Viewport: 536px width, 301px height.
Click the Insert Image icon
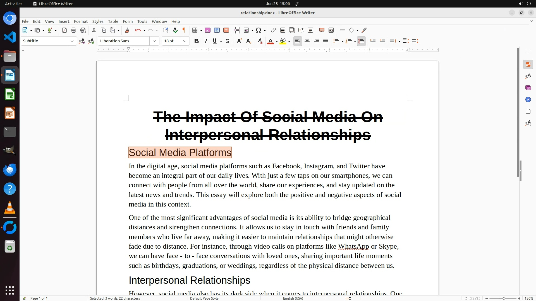coord(208,30)
